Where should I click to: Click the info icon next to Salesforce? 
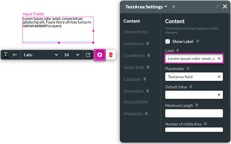tap(148, 43)
